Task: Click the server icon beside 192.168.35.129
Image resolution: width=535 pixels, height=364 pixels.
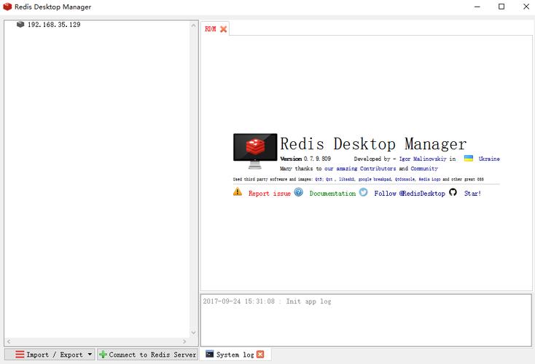Action: [20, 24]
